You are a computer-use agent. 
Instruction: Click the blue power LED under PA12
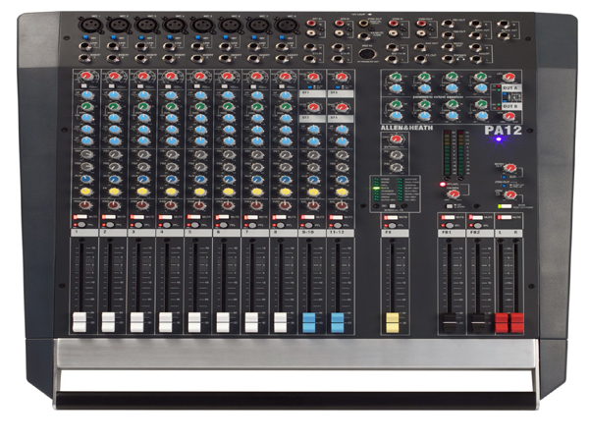[499, 139]
